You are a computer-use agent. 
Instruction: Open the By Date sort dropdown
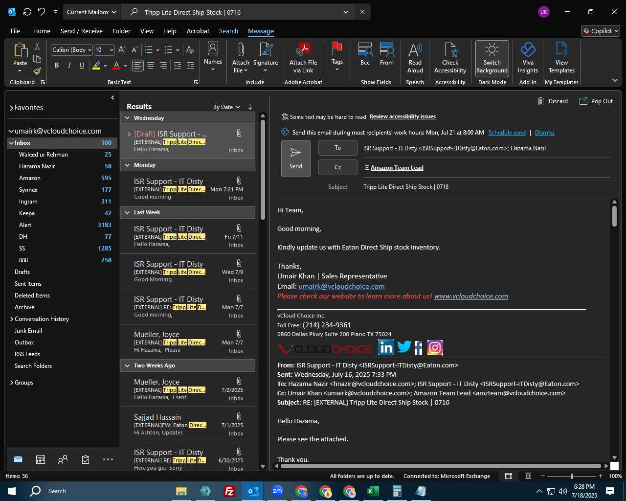[226, 107]
